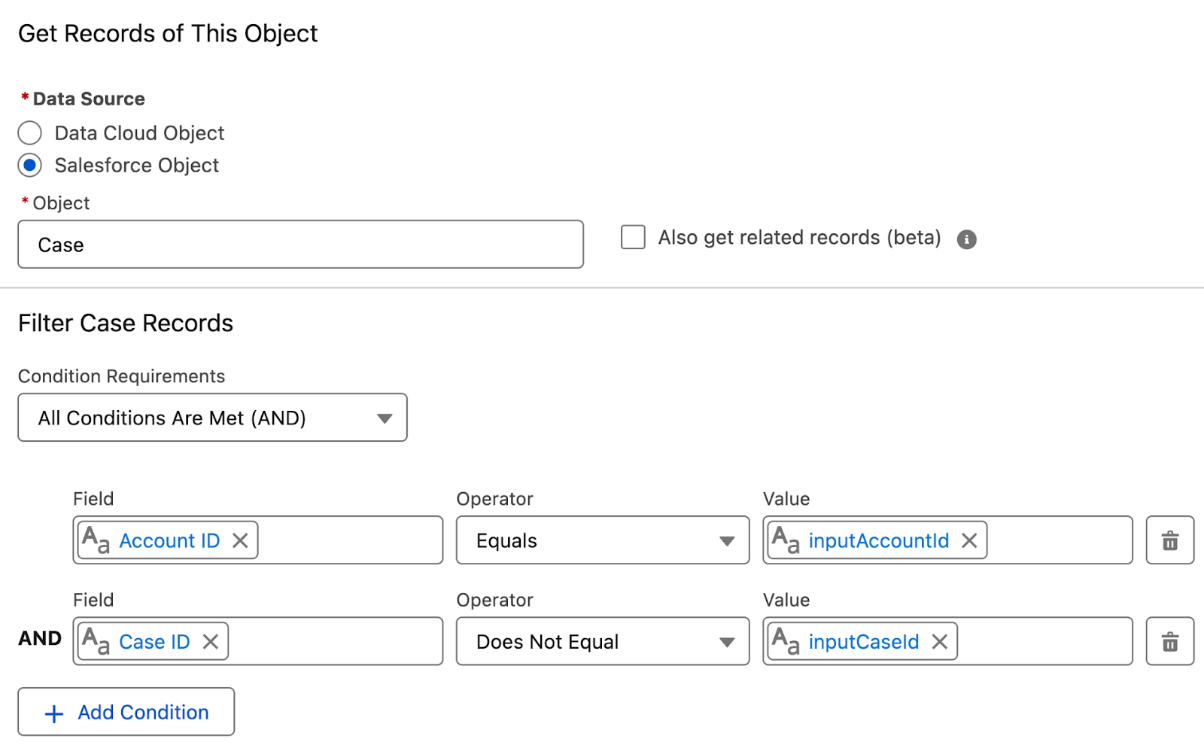The height and width of the screenshot is (751, 1204).
Task: Select the Salesforce Object radio button
Action: coord(30,166)
